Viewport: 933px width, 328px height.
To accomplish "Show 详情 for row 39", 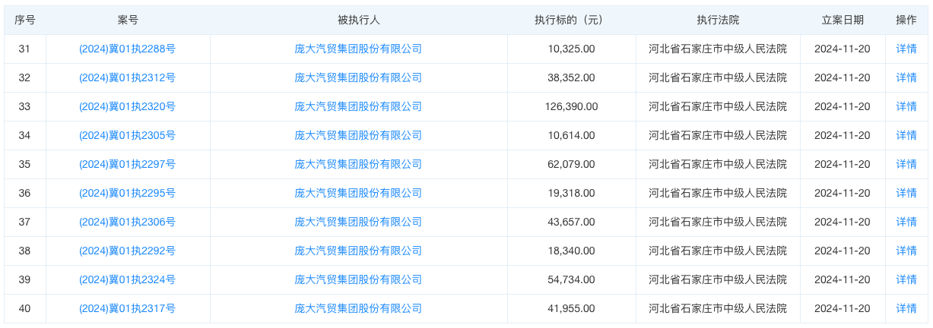I will coord(906,279).
